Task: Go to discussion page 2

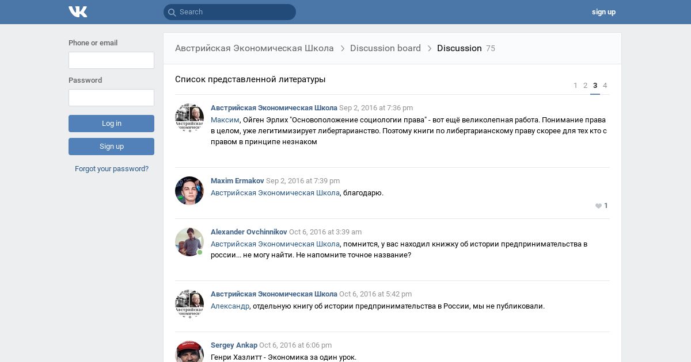Action: (585, 86)
